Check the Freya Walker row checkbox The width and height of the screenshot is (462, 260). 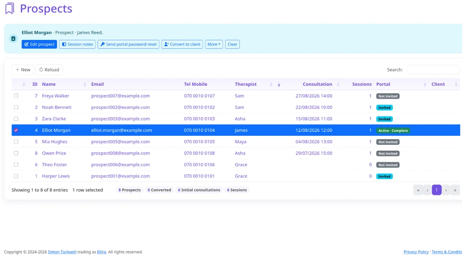16,96
